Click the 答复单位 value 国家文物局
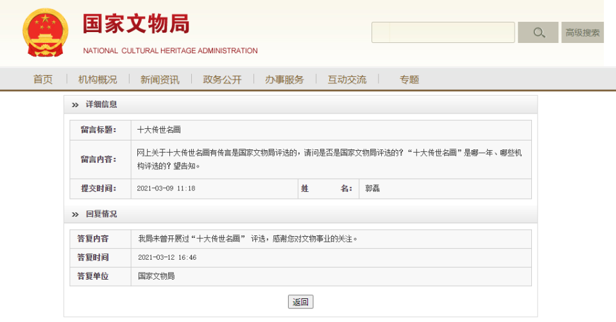 click(x=157, y=276)
